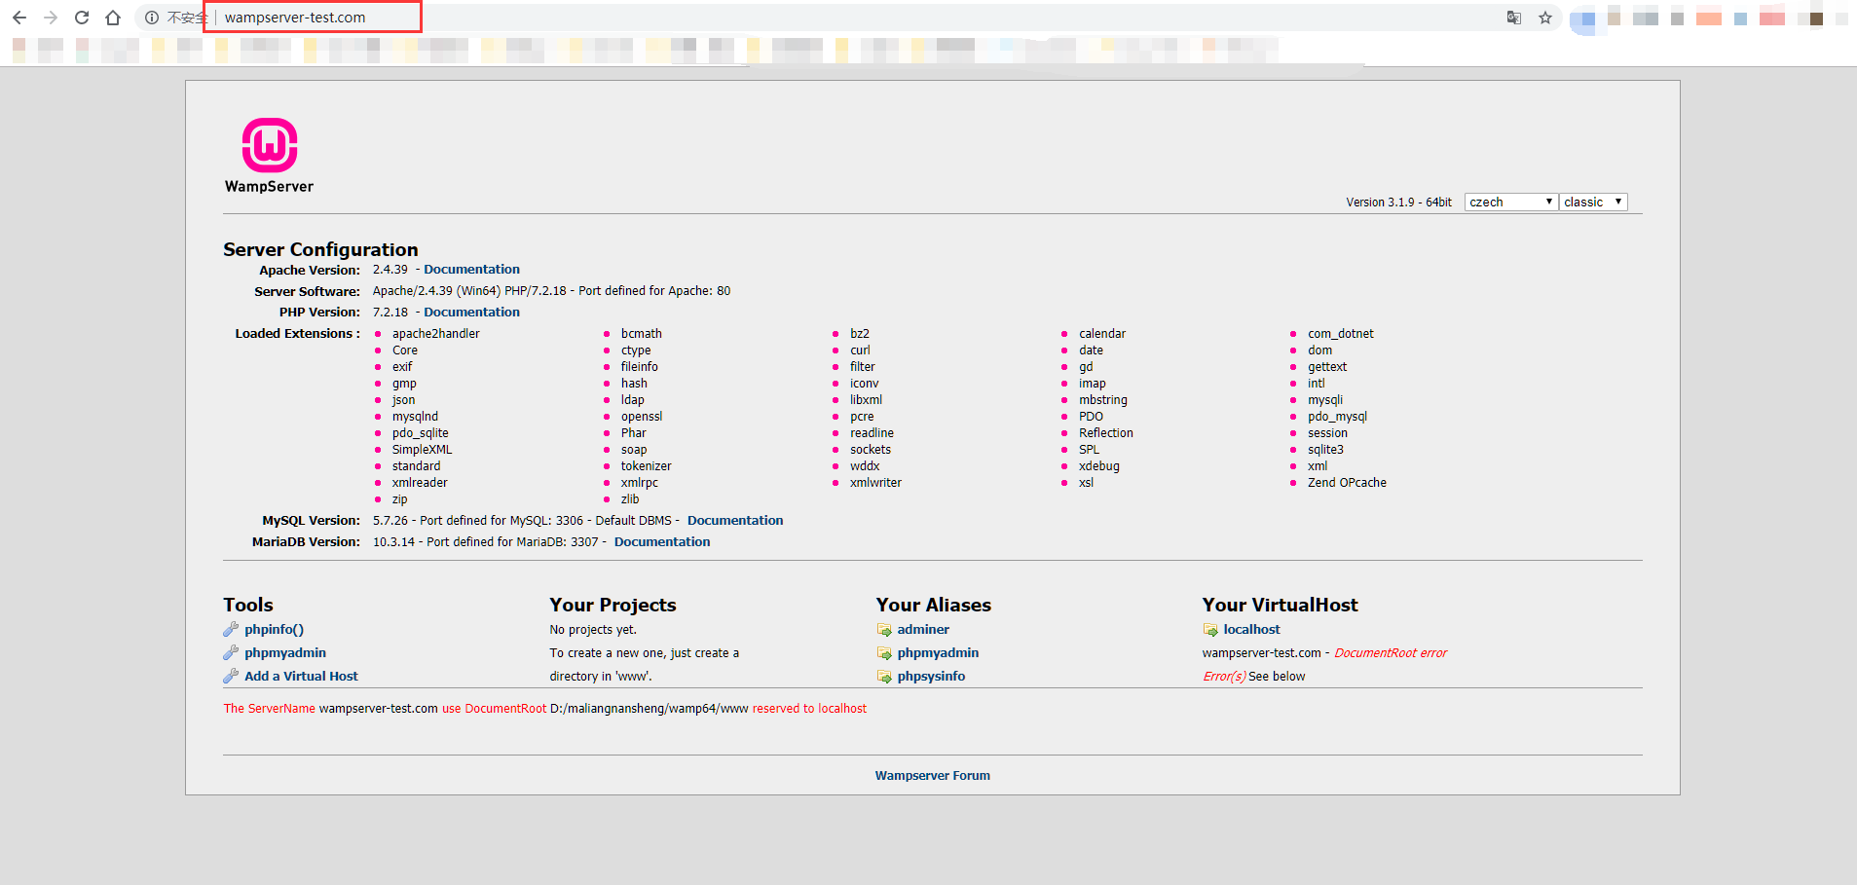Click the Your VirtualHost heading
The image size is (1857, 885).
[x=1280, y=605]
